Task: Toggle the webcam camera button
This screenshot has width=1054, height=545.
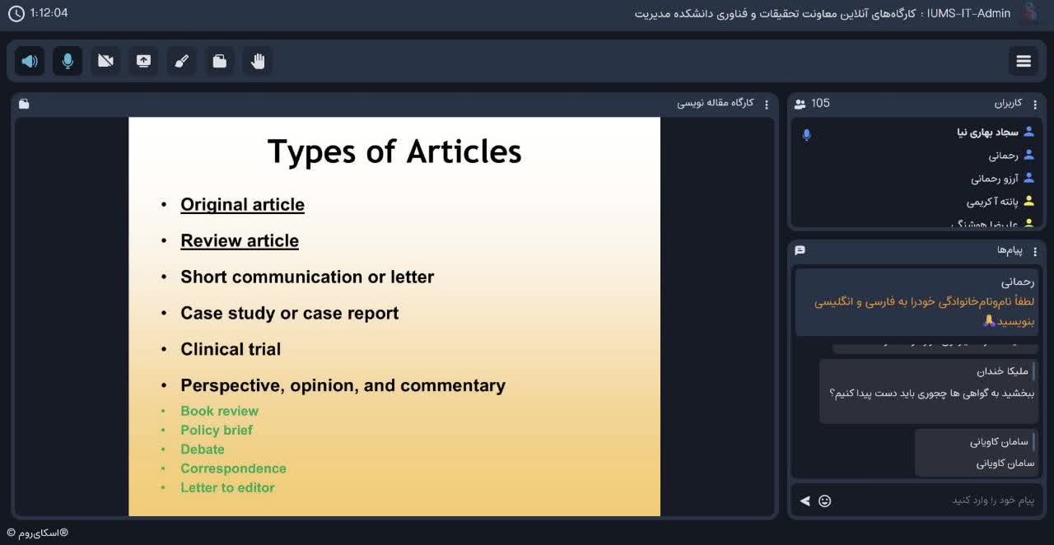Action: point(105,61)
